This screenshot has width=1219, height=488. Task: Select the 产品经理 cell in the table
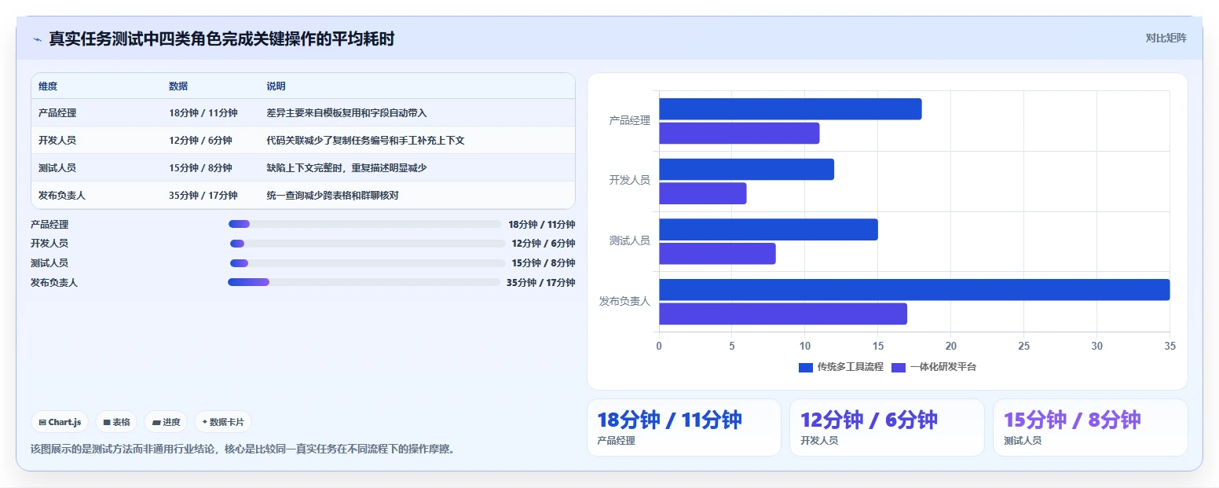coord(57,113)
